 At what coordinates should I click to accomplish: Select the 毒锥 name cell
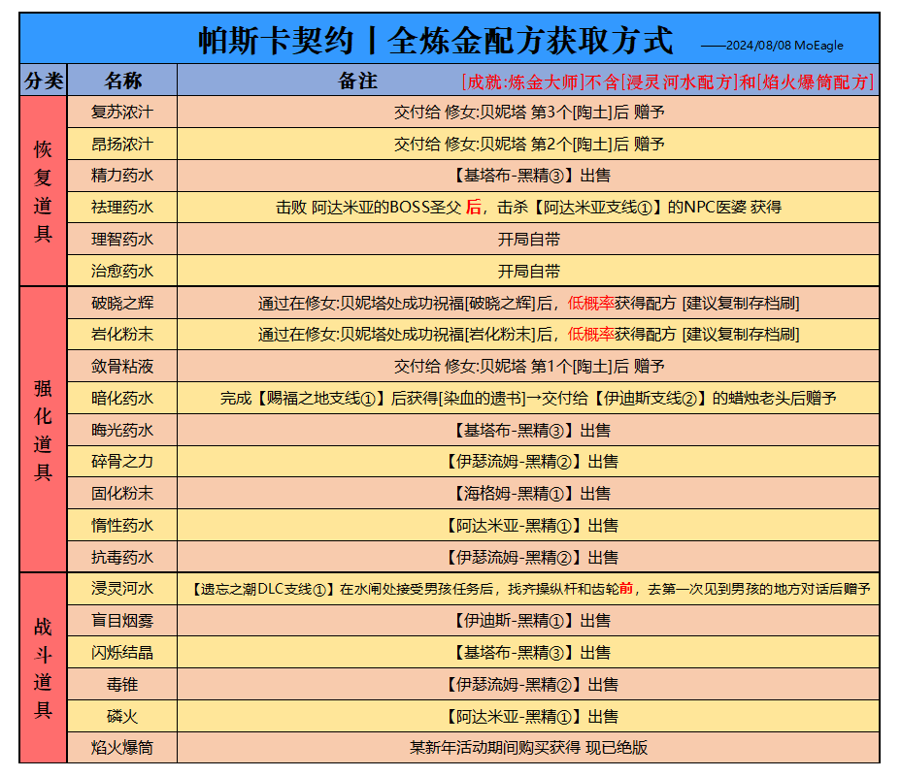pyautogui.click(x=122, y=684)
